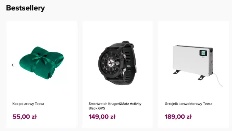The image size is (232, 131).
Task: Click the Bestsellery section heading
Action: [25, 8]
